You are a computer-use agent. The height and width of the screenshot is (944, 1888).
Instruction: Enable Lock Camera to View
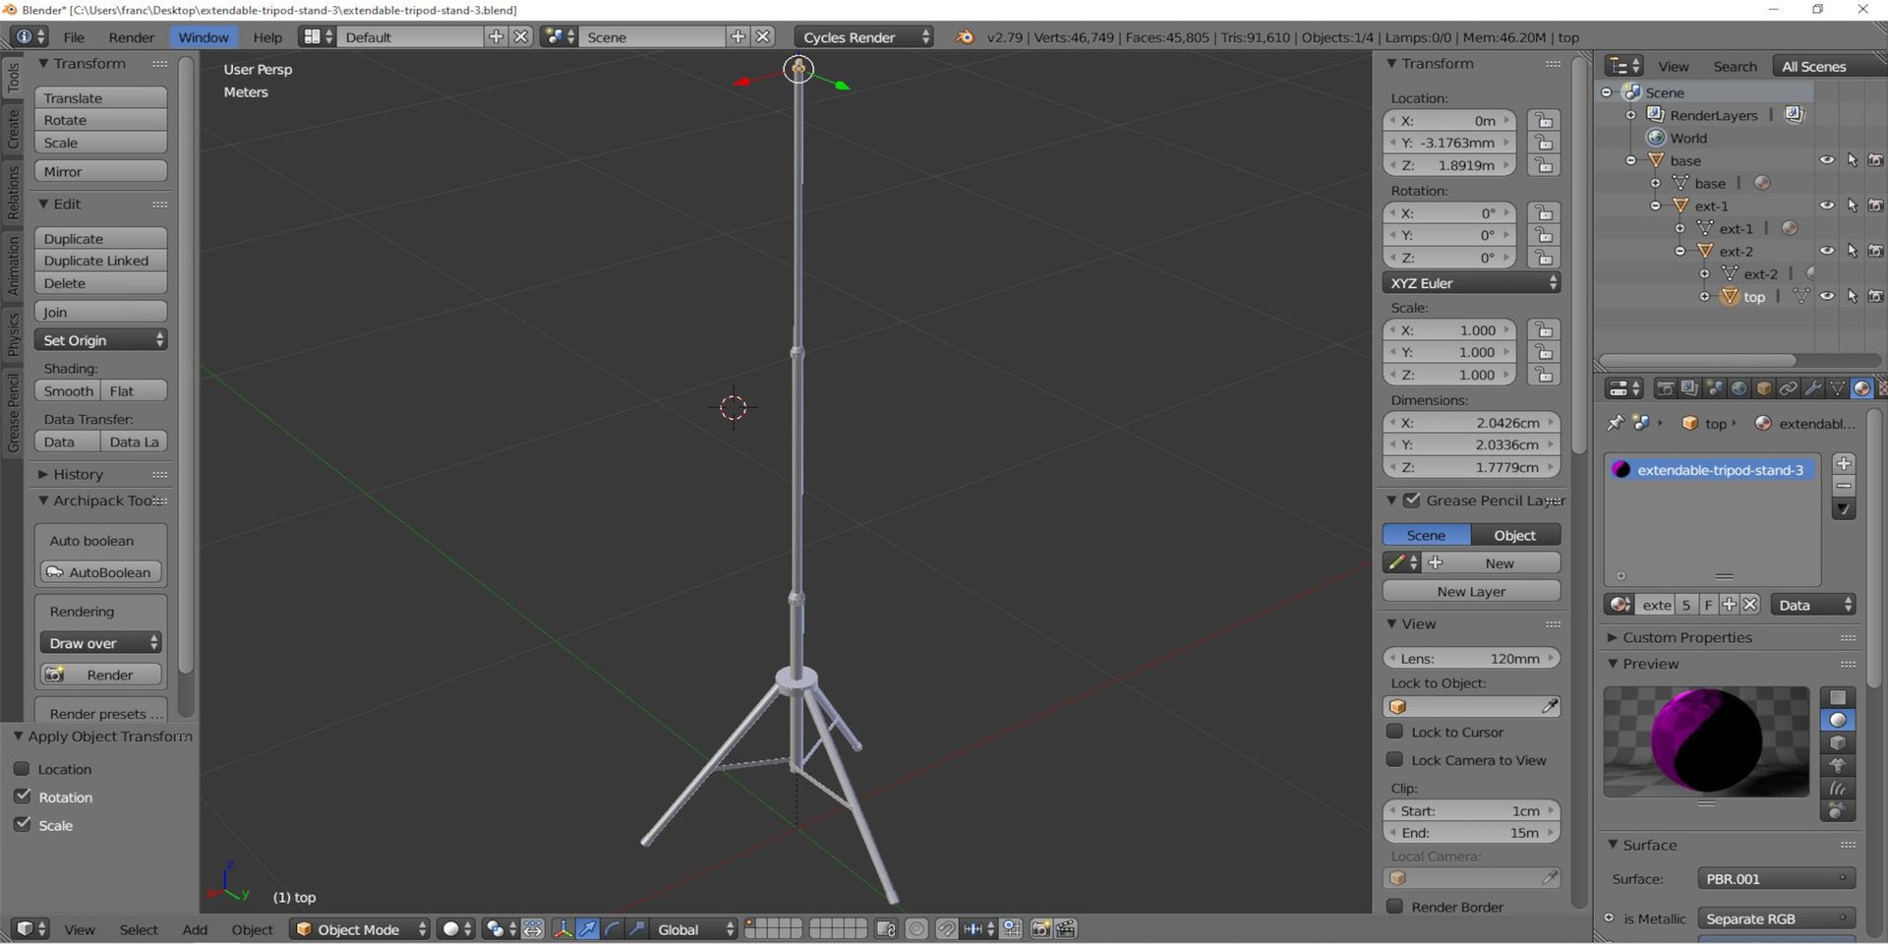click(x=1394, y=759)
